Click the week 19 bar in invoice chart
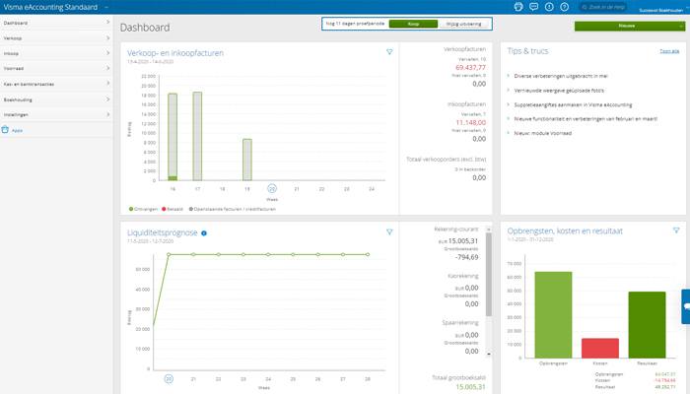 click(x=247, y=160)
